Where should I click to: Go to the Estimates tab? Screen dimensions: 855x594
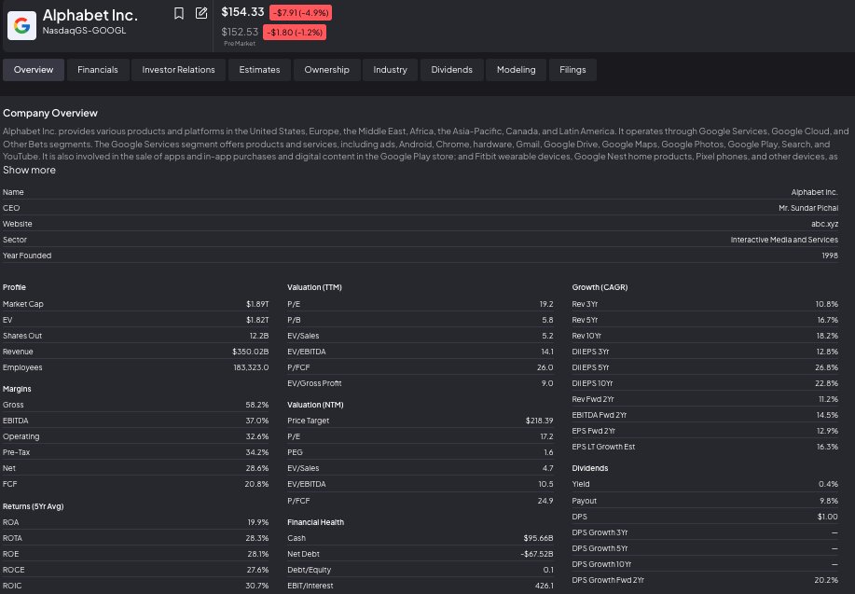(x=259, y=70)
